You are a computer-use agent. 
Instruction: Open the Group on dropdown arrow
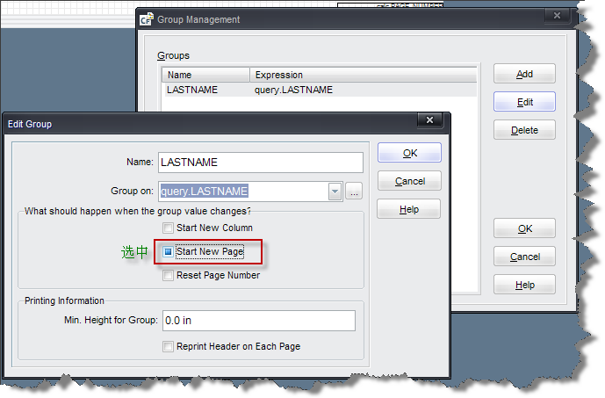click(335, 192)
